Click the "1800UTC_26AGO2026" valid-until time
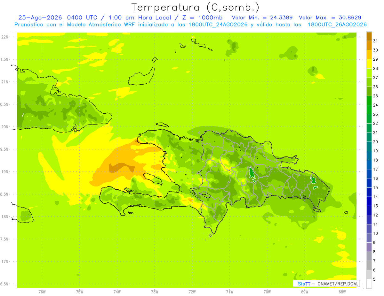The width and height of the screenshot is (384, 296). pyautogui.click(x=337, y=25)
